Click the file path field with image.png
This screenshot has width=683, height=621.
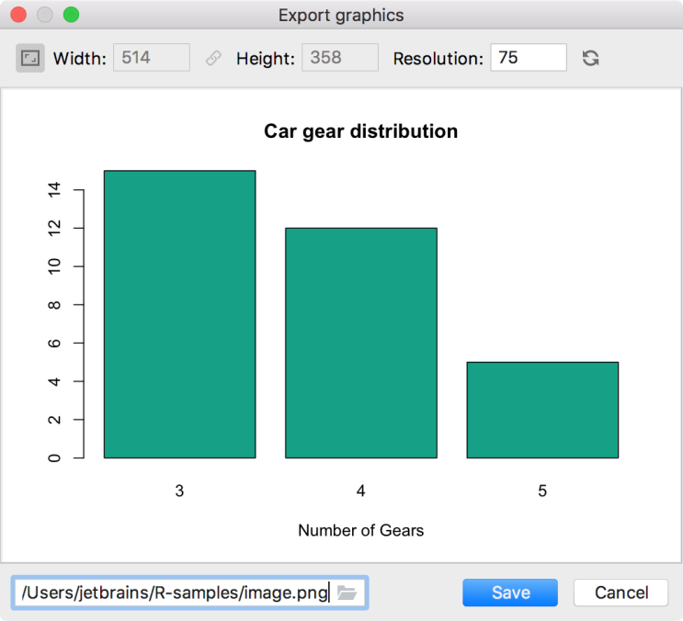(x=190, y=593)
